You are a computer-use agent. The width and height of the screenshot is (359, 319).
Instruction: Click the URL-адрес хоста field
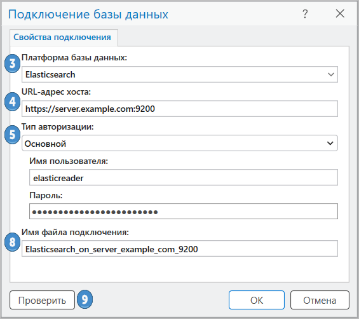point(179,109)
